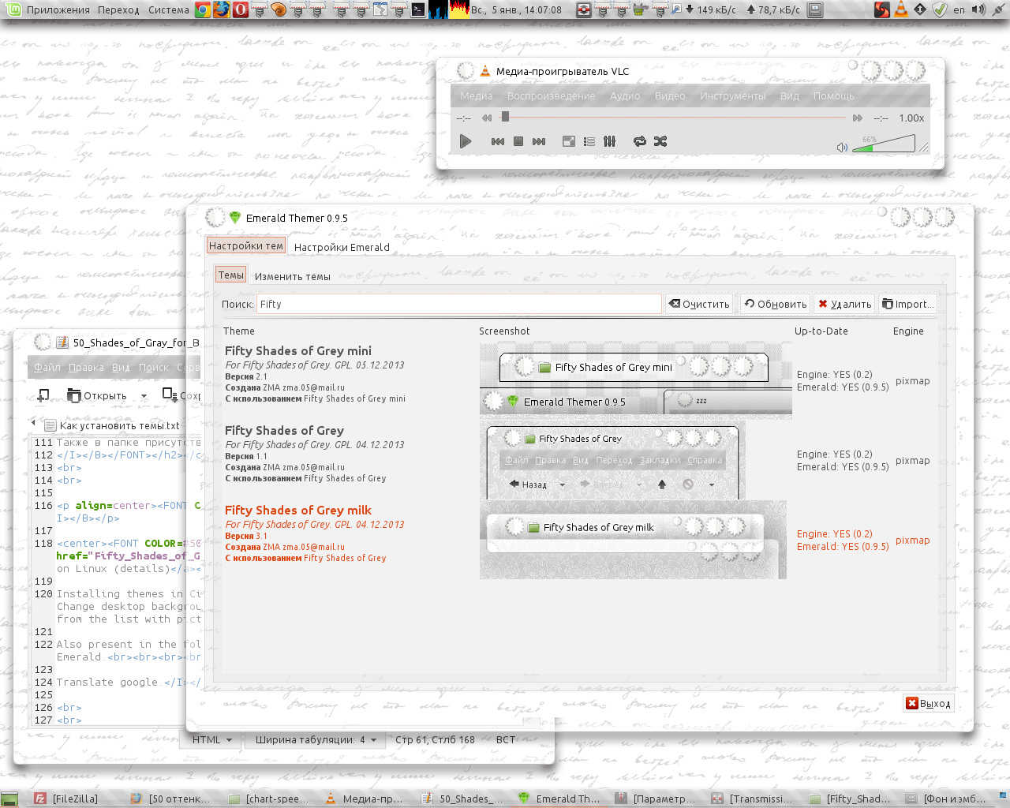Open the gedit Вид menu

point(121,368)
